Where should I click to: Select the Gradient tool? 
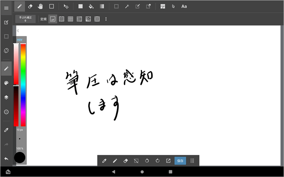[x=102, y=6]
